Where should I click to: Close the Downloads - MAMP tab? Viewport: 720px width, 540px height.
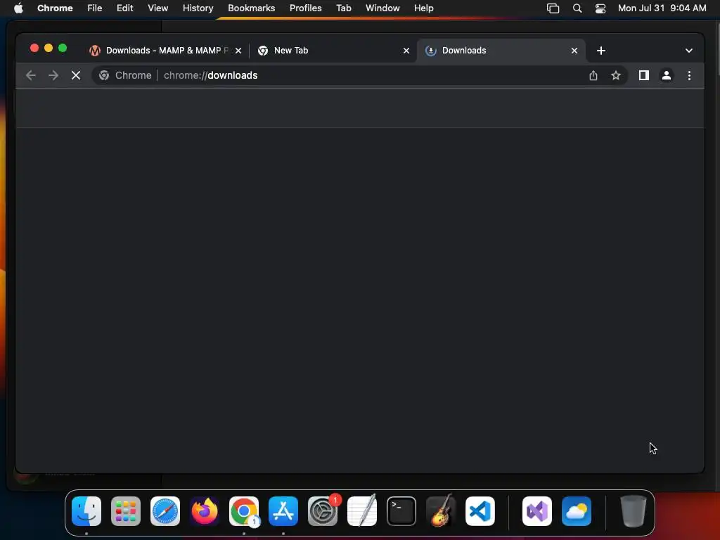point(238,51)
